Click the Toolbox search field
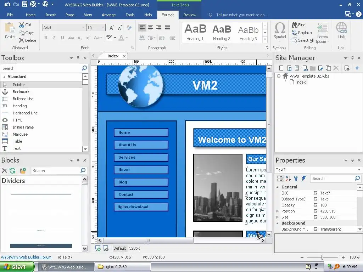Viewport: 363px width, 272px height. 41,68
